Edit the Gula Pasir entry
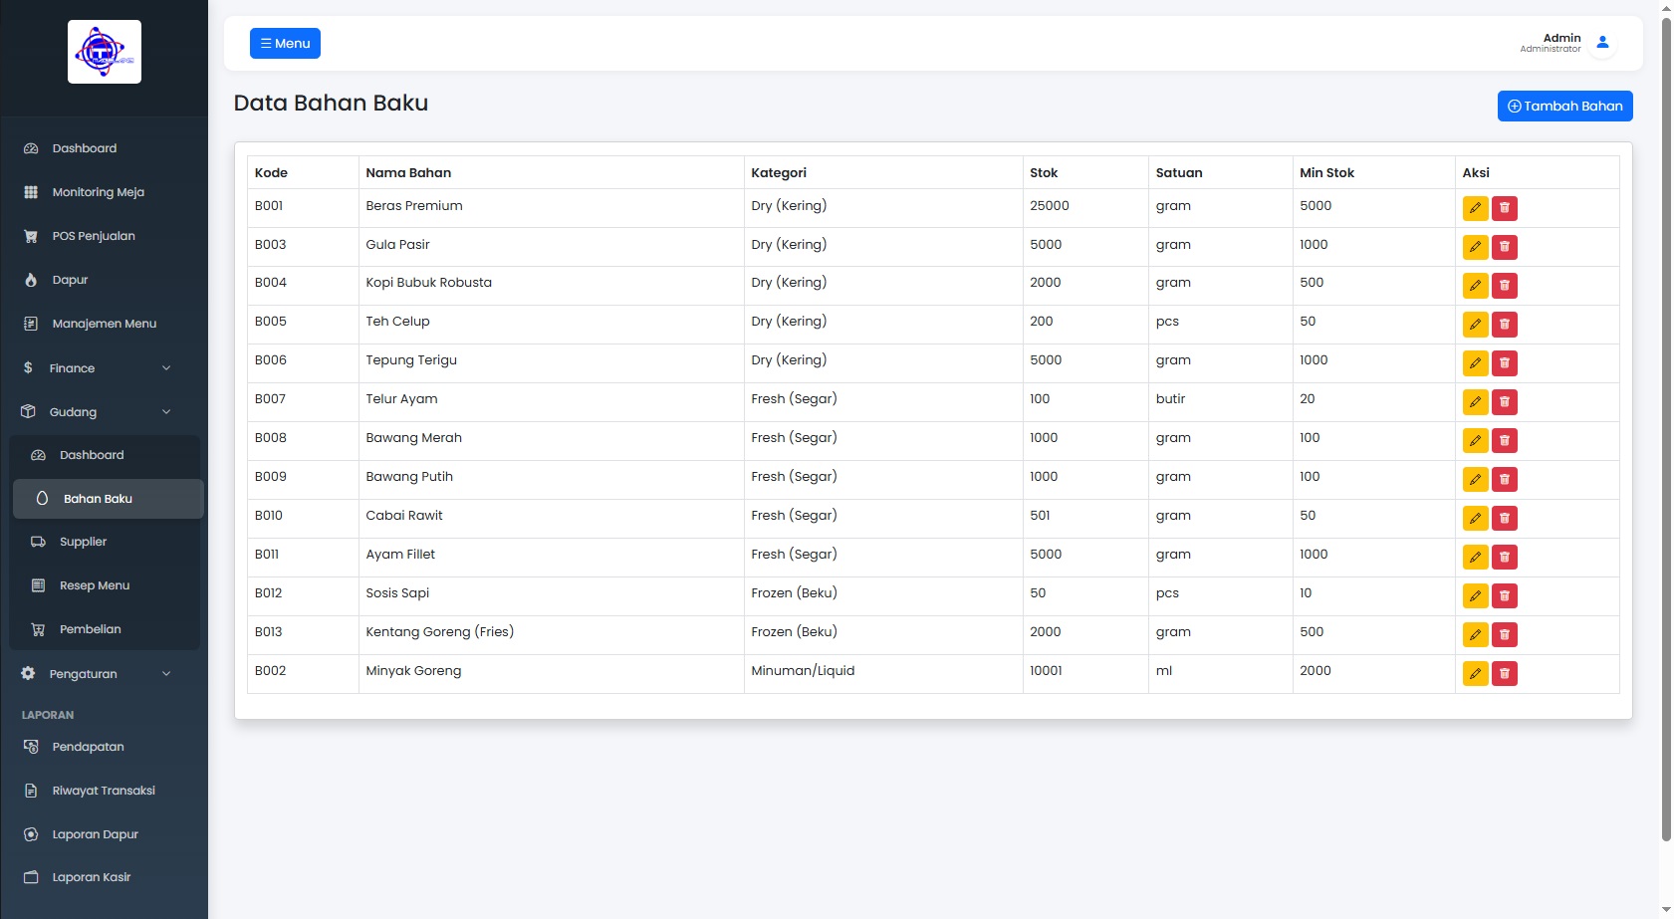This screenshot has height=919, width=1674. (x=1475, y=247)
